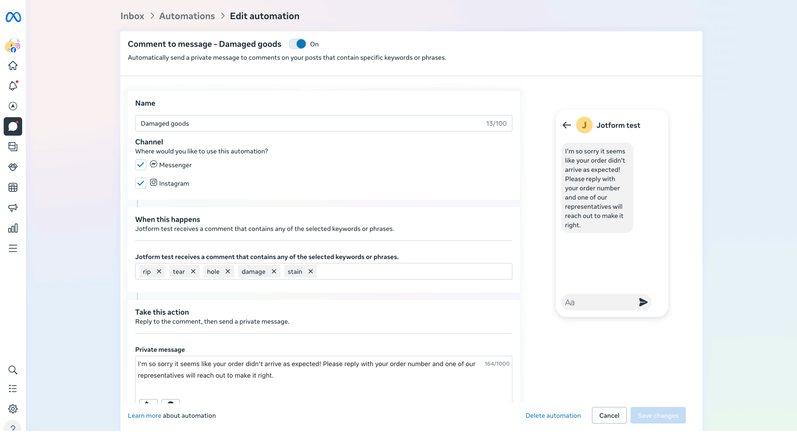This screenshot has width=797, height=442.
Task: Open Settings from the gear icon
Action: (13, 409)
